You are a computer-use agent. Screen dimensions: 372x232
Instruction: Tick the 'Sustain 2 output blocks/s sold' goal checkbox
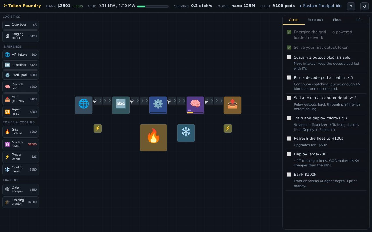point(289,57)
